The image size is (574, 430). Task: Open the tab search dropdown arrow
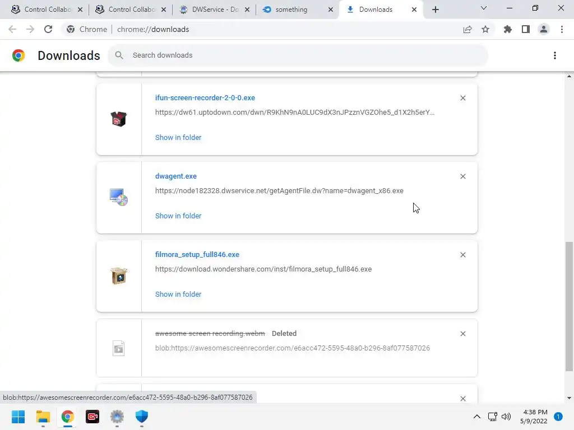pos(484,8)
